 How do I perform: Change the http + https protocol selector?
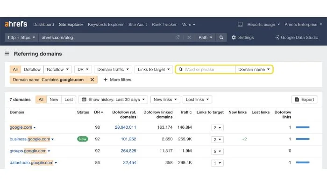tap(21, 38)
